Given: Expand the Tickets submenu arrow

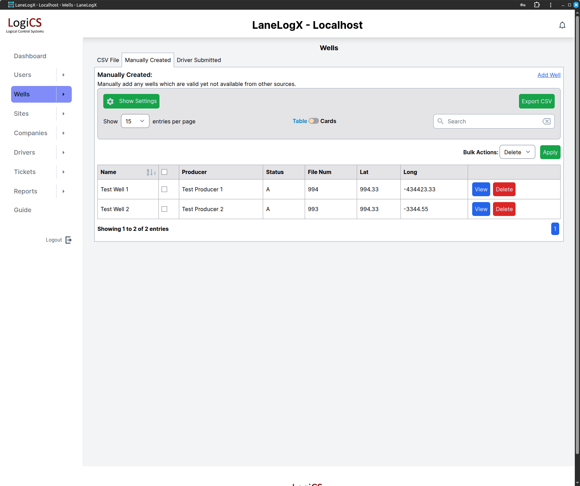Looking at the screenshot, I should click(x=64, y=172).
